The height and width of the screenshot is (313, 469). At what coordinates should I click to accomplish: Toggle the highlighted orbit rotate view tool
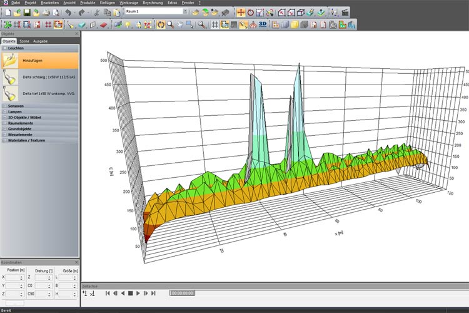point(161,24)
